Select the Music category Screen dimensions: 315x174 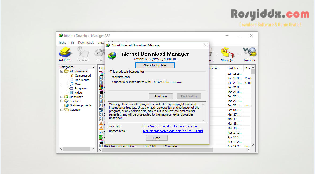click(x=78, y=84)
